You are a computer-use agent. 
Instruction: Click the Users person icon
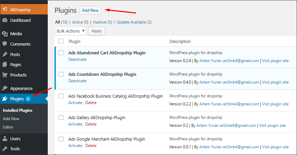pyautogui.click(x=5, y=139)
